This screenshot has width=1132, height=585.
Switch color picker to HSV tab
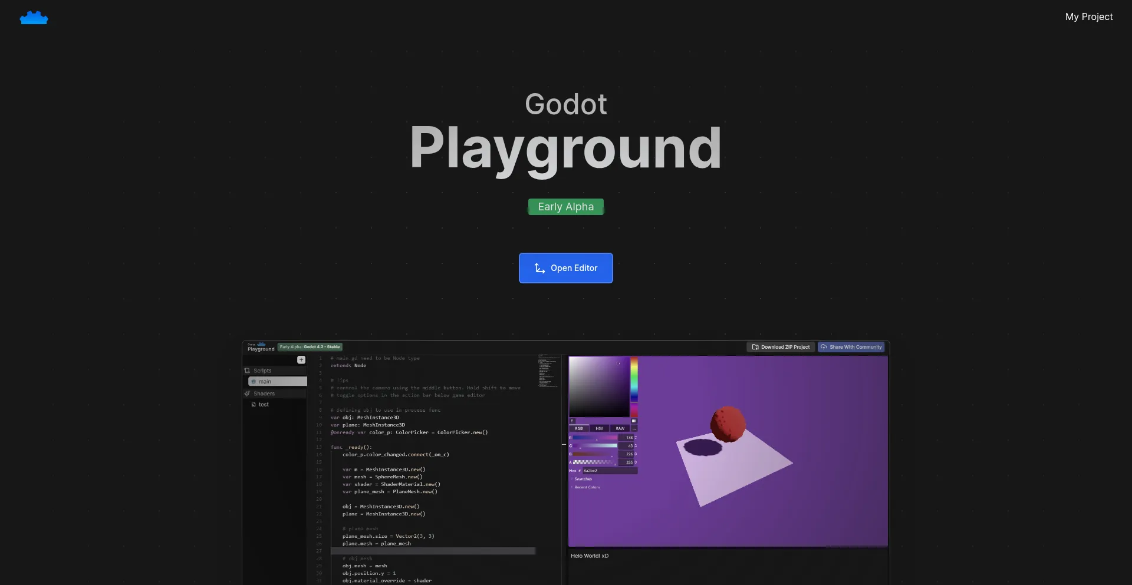[x=600, y=428]
